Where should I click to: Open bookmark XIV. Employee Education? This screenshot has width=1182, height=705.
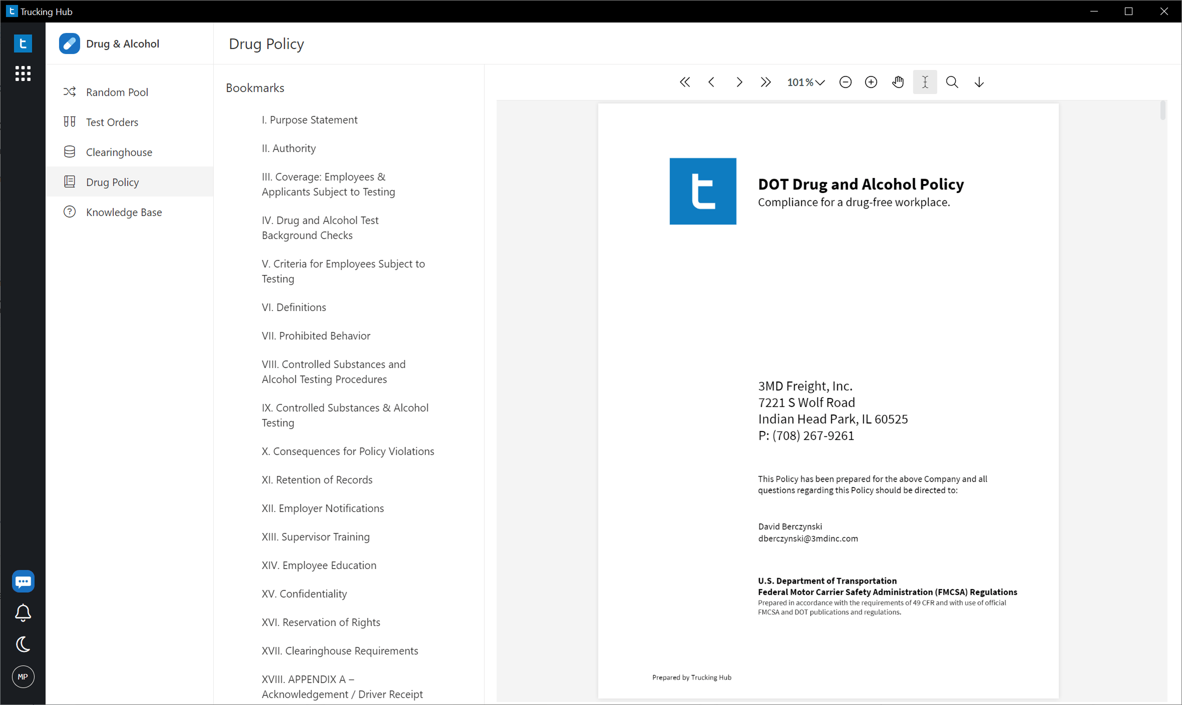(x=319, y=565)
